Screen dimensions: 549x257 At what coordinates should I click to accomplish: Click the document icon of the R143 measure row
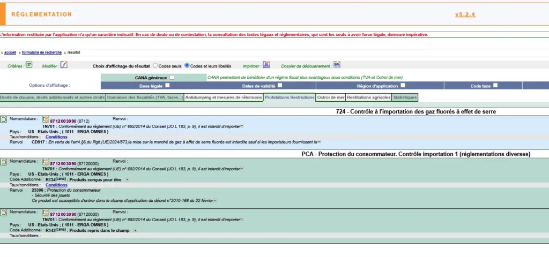4,213
